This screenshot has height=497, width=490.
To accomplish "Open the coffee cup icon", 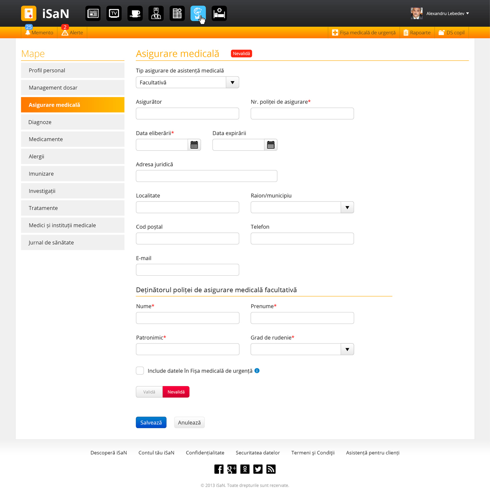I will pos(135,13).
